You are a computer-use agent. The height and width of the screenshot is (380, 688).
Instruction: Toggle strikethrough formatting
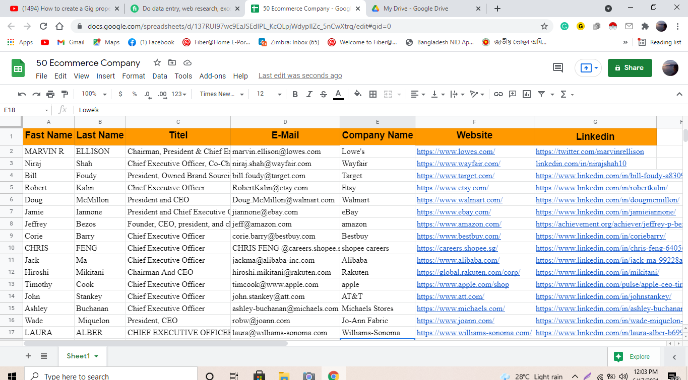coord(324,94)
